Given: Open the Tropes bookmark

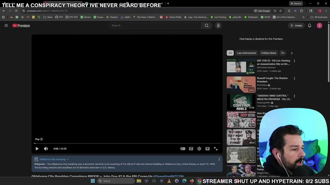Looking at the screenshot, I should tap(98, 17).
